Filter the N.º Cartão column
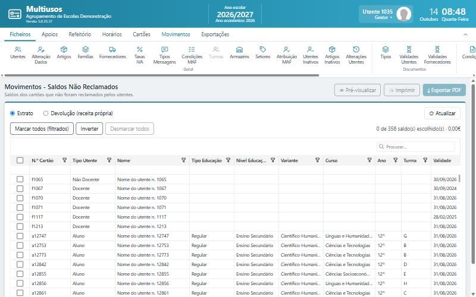Image resolution: width=476 pixels, height=297 pixels. [x=64, y=160]
